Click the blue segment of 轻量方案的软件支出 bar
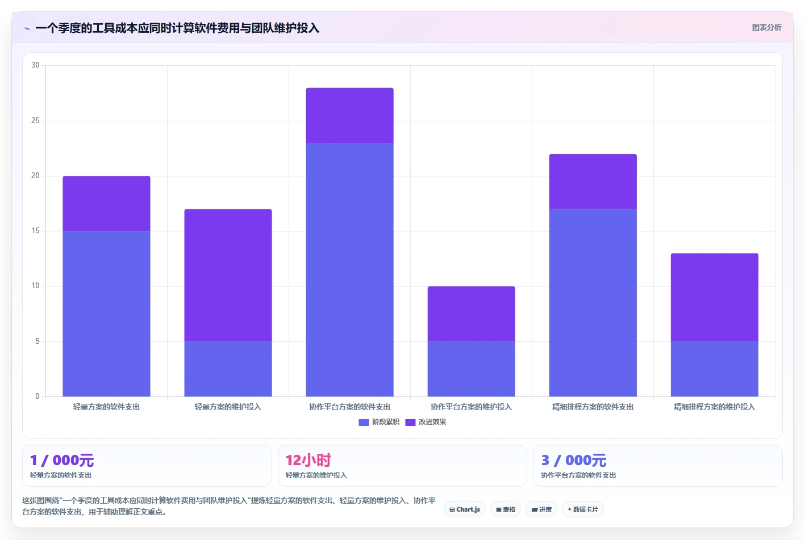Image resolution: width=805 pixels, height=540 pixels. click(106, 314)
